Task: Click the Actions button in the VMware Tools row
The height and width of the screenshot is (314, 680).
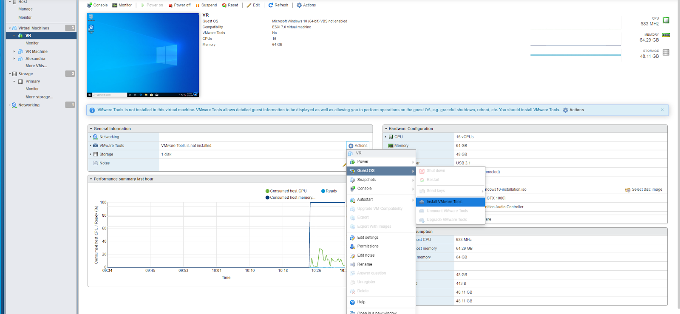Action: pos(358,146)
